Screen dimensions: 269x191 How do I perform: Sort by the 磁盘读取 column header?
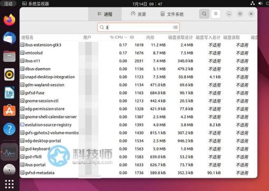coord(232,37)
